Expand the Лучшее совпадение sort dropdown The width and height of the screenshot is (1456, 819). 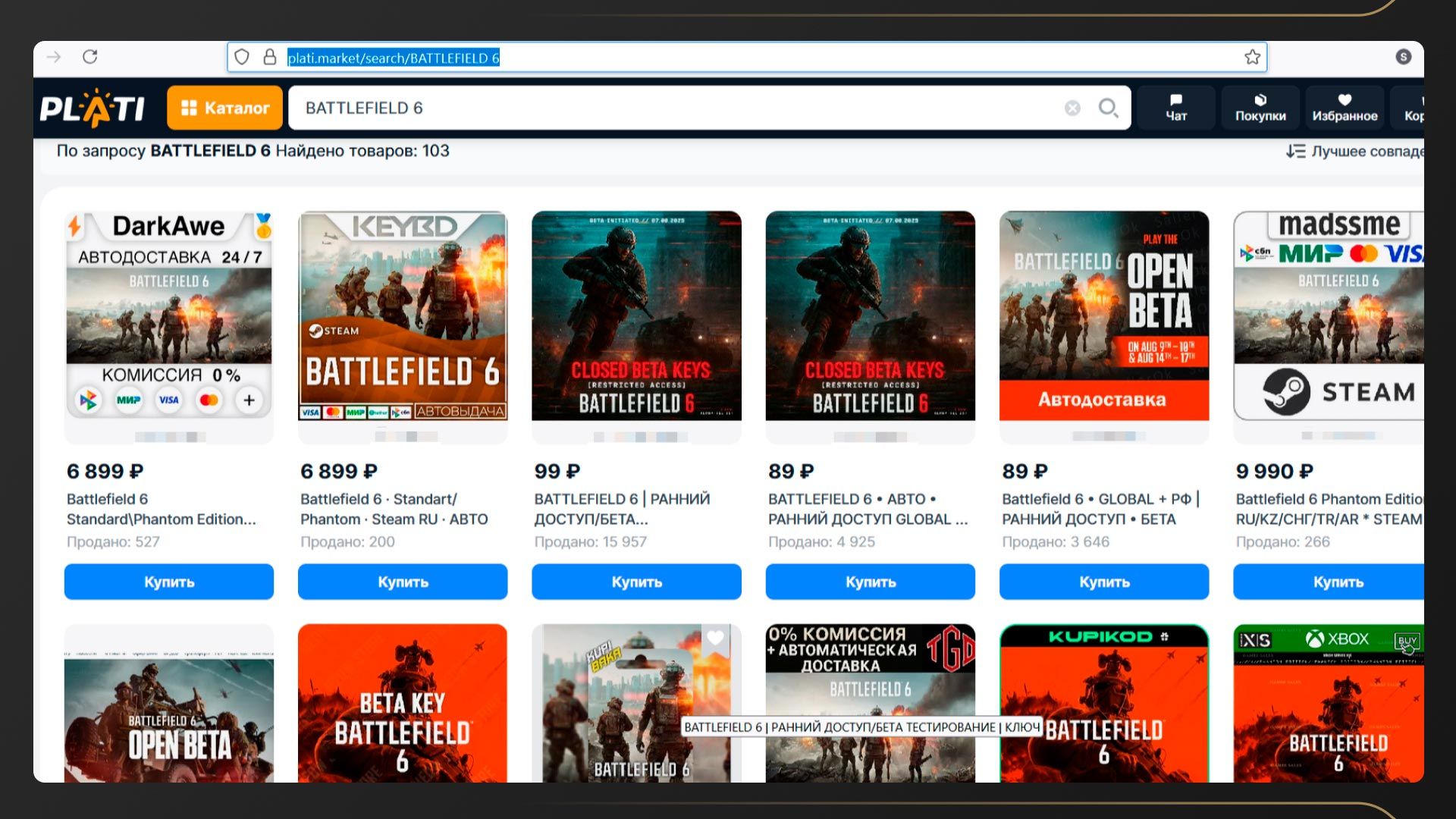tap(1354, 152)
